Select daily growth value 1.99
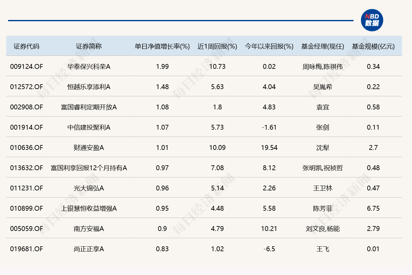Image resolution: width=412 pixels, height=275 pixels. [x=162, y=67]
